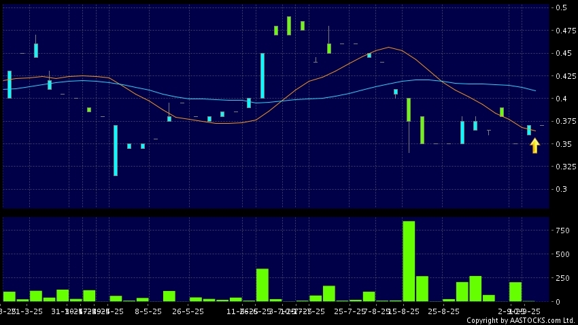578x325 pixels.
Task: Select the green candle peaking near 0.49
Action: (289, 26)
